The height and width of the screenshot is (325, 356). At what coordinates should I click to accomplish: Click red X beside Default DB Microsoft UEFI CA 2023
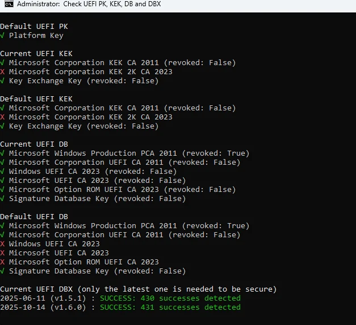coord(2,253)
